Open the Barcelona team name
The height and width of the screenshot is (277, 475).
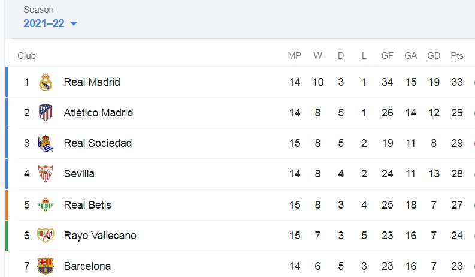point(87,266)
